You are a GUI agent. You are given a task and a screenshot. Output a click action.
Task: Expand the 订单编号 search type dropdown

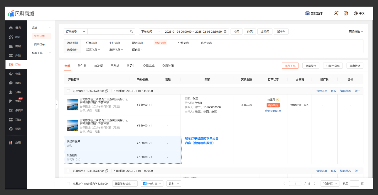(x=76, y=32)
